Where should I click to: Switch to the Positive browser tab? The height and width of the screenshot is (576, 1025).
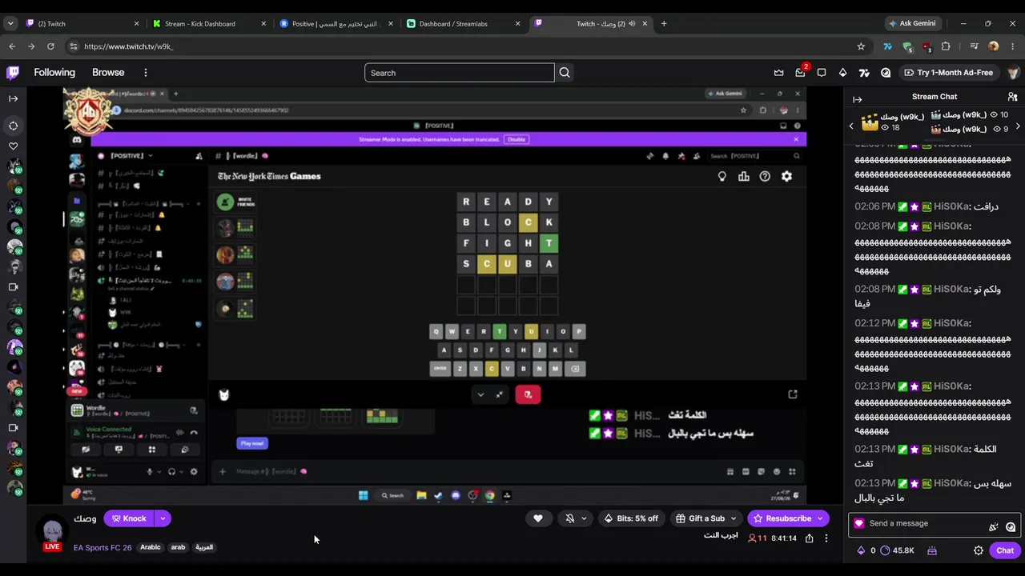click(337, 24)
